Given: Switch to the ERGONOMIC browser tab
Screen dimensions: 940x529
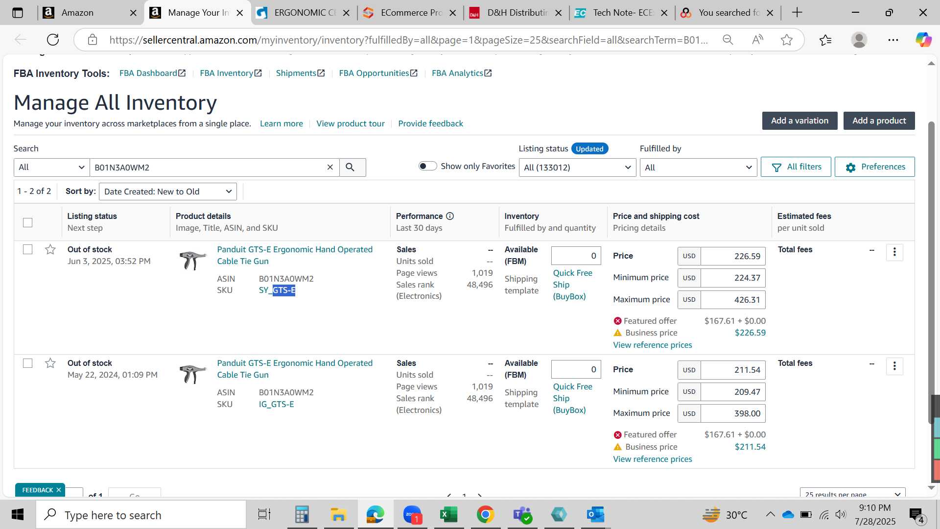Looking at the screenshot, I should [x=305, y=13].
